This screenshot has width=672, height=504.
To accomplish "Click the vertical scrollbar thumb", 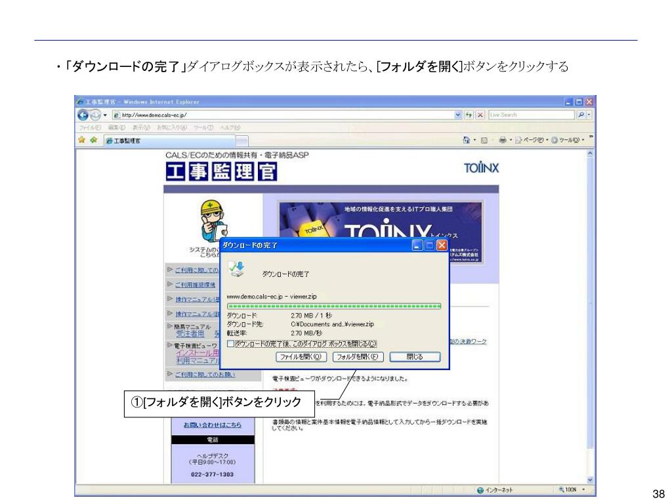I will pos(590,303).
